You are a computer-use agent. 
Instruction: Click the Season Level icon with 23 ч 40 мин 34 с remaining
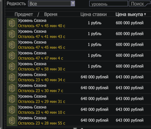pos(12,77)
